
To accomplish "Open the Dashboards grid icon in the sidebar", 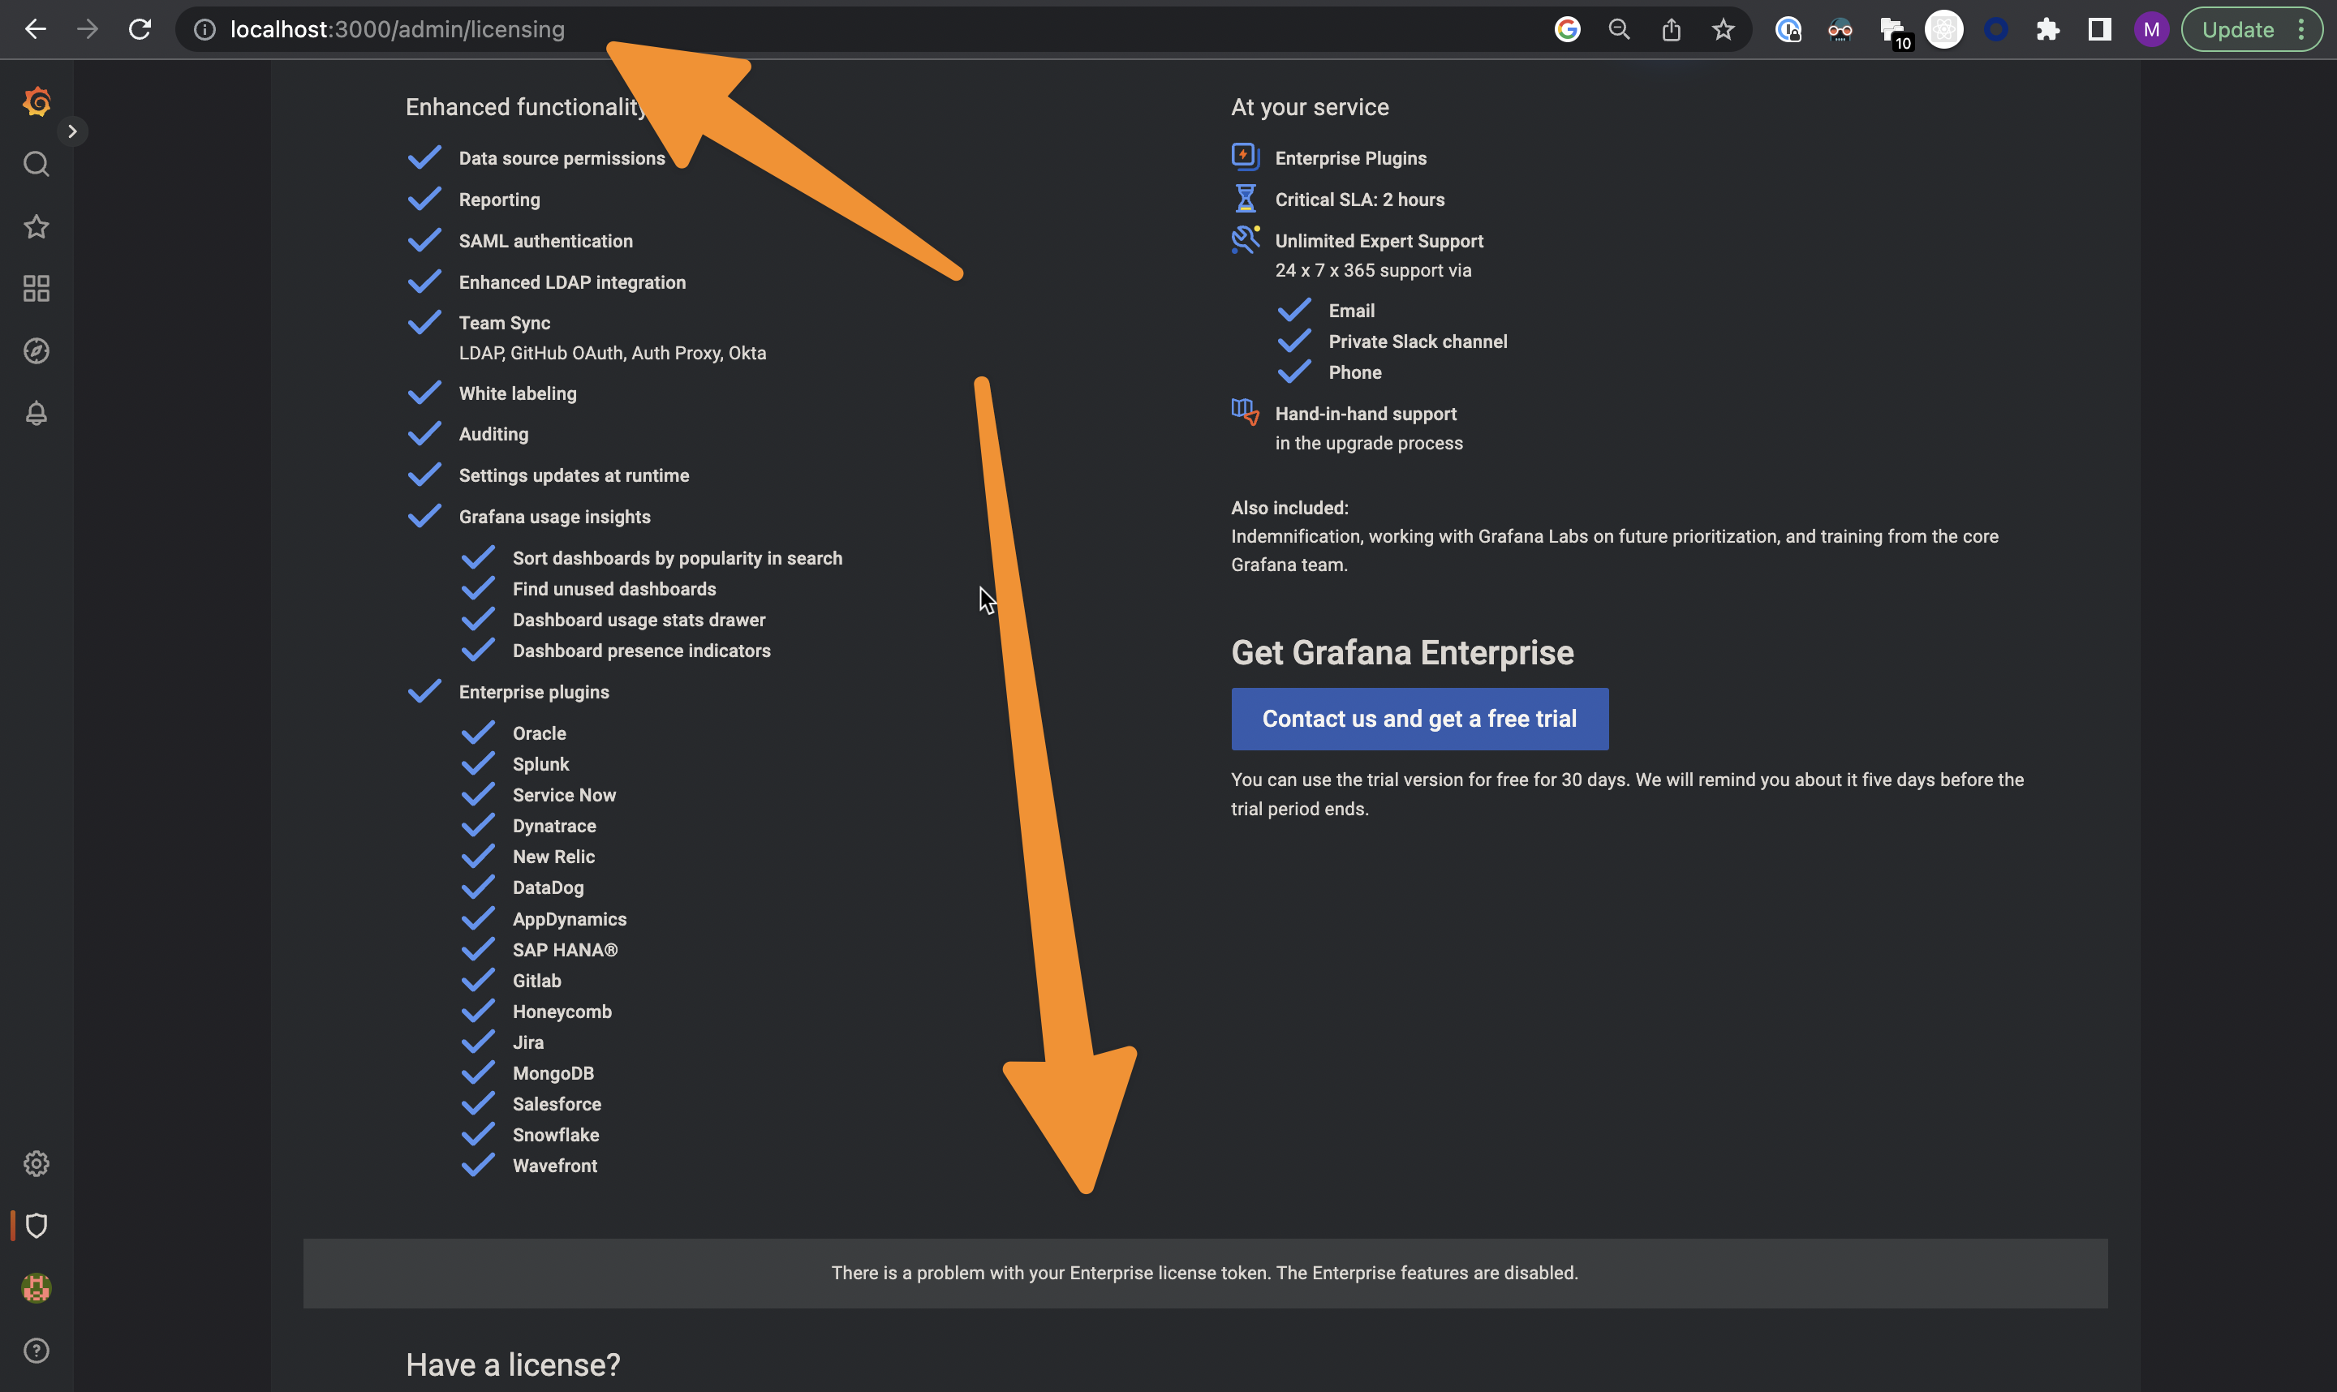I will (x=37, y=289).
